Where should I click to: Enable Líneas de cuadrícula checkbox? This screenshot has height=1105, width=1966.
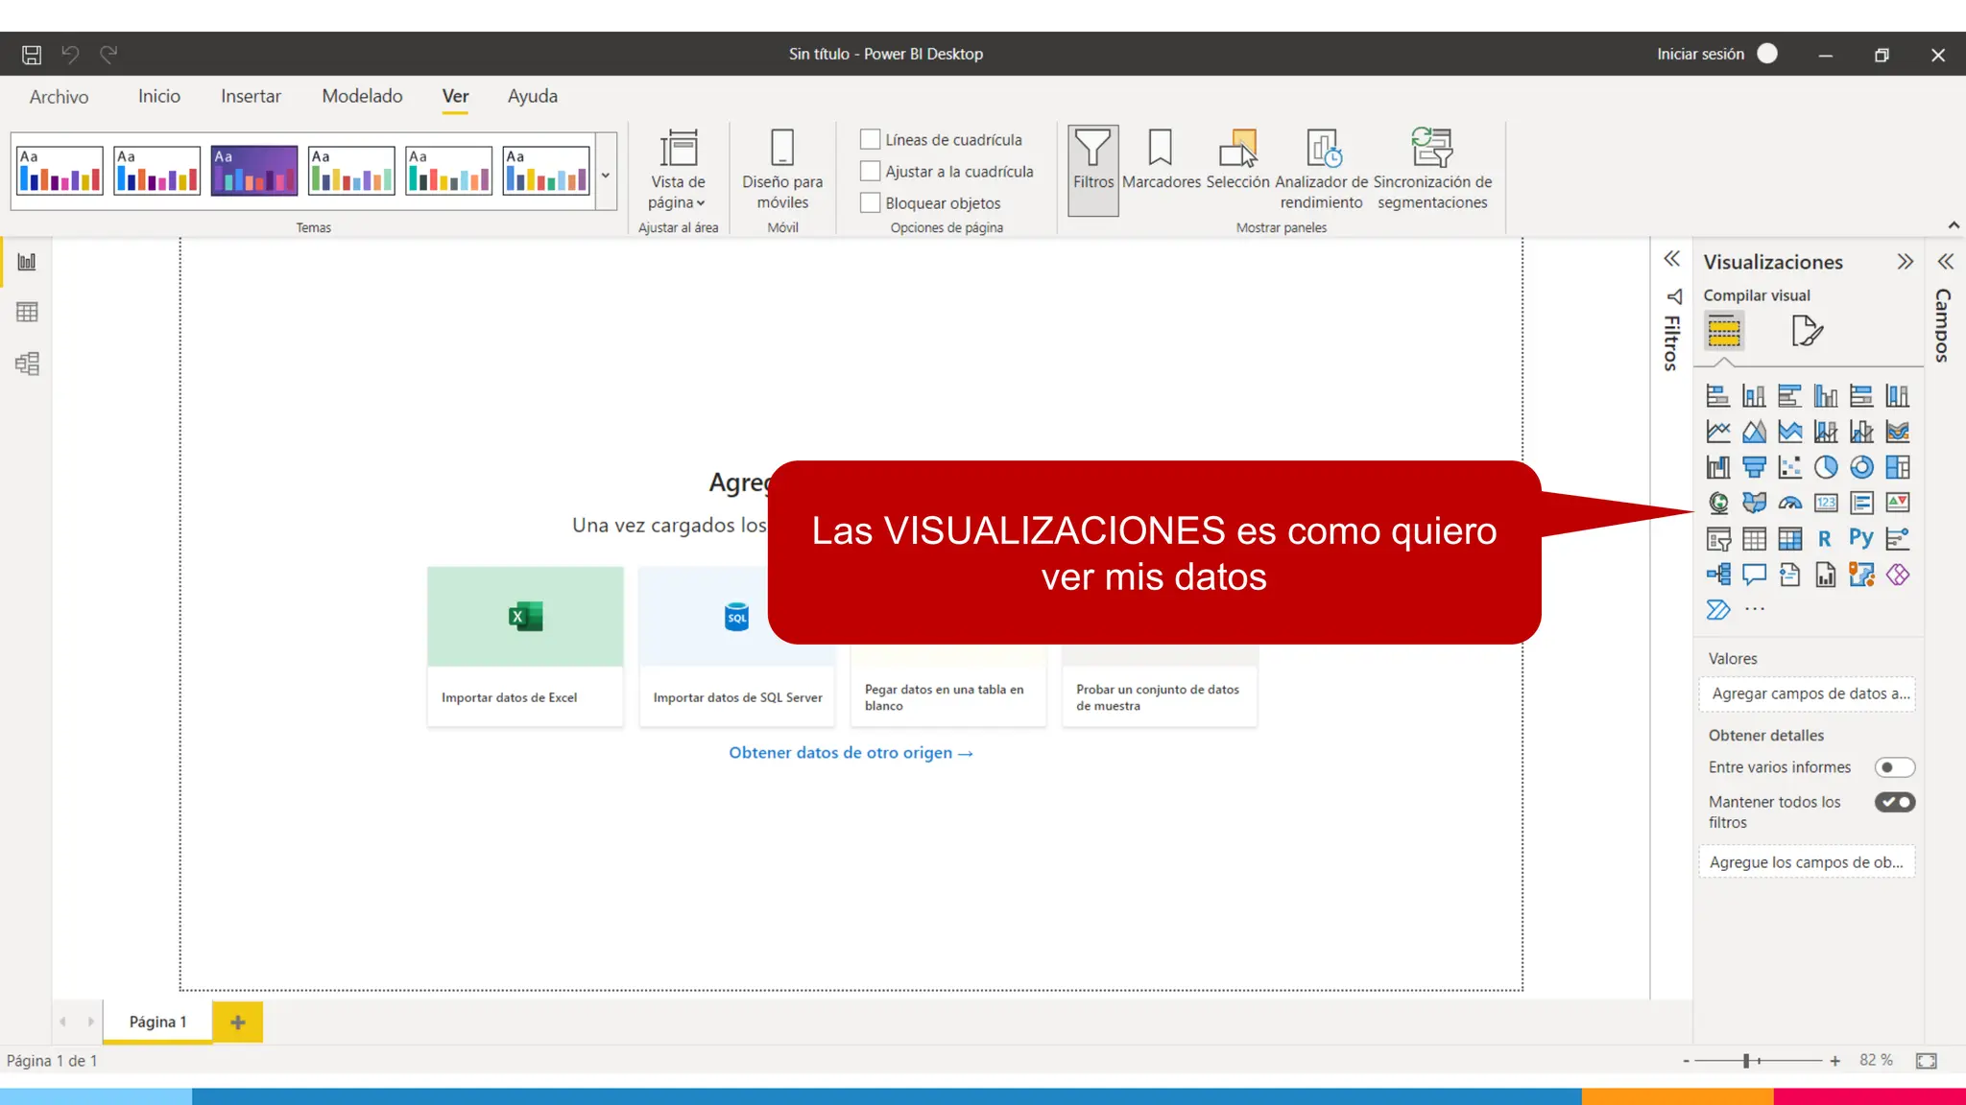point(870,139)
